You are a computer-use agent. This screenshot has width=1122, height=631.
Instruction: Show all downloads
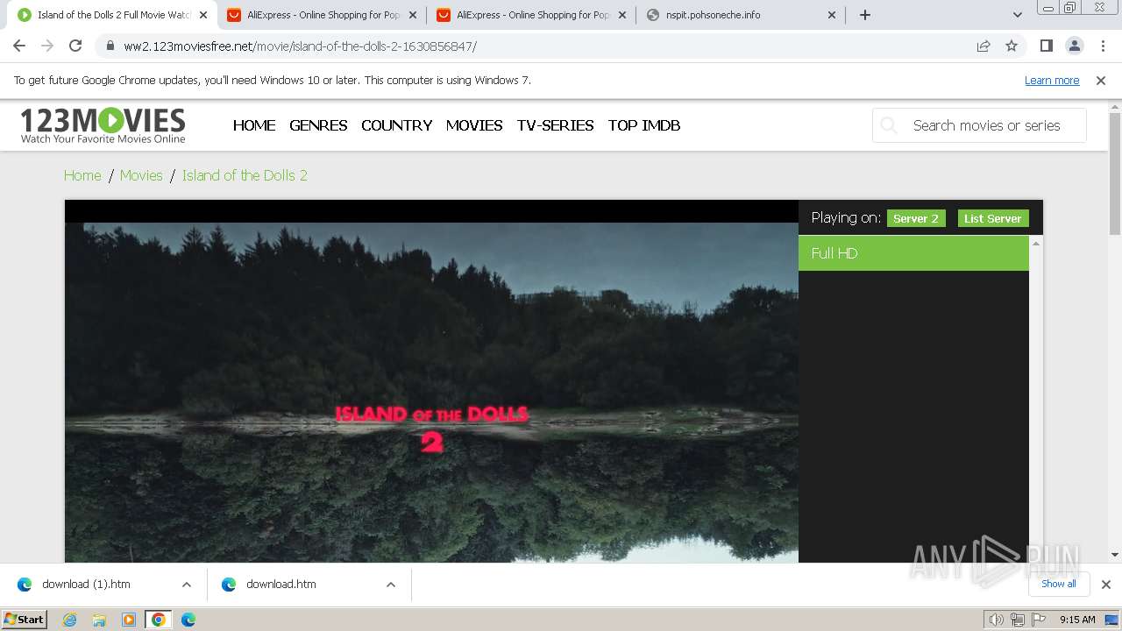1059,584
